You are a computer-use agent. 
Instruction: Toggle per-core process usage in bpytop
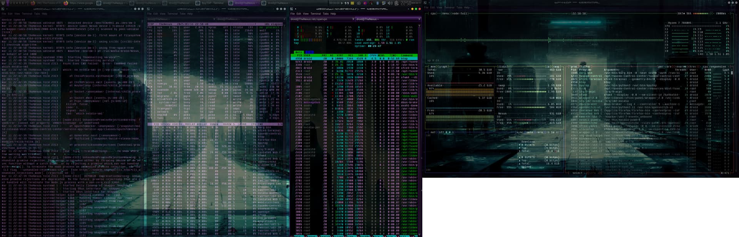(x=665, y=66)
